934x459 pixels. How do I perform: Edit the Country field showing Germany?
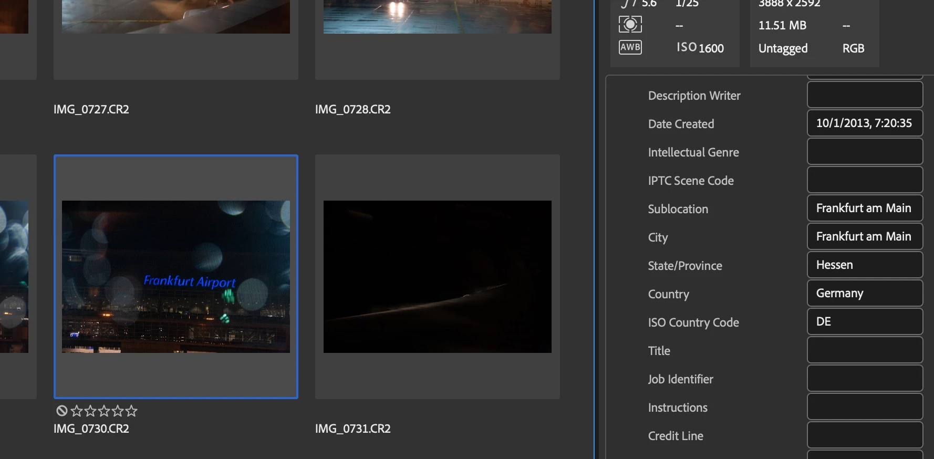(x=865, y=293)
